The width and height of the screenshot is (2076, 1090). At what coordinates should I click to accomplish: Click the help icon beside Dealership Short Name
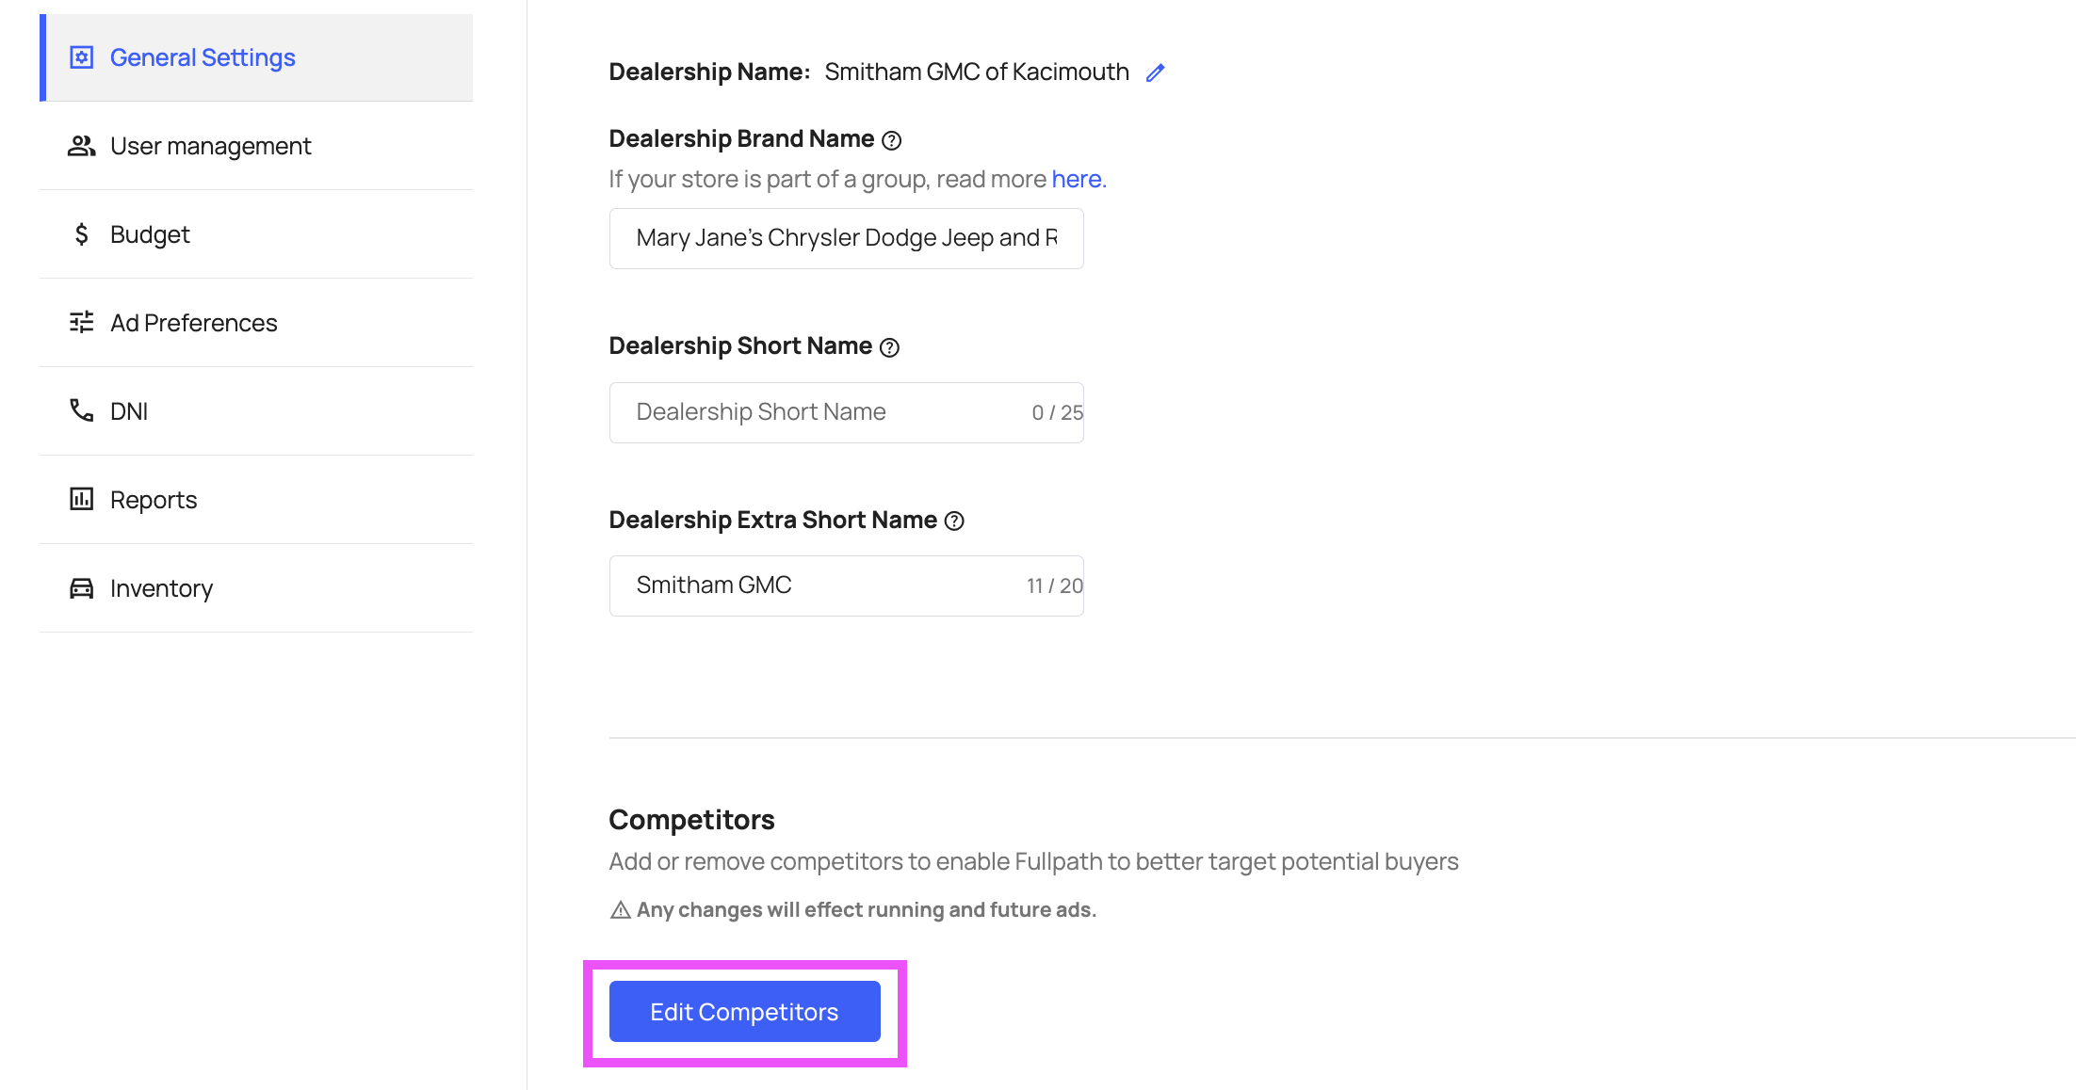[x=889, y=347]
